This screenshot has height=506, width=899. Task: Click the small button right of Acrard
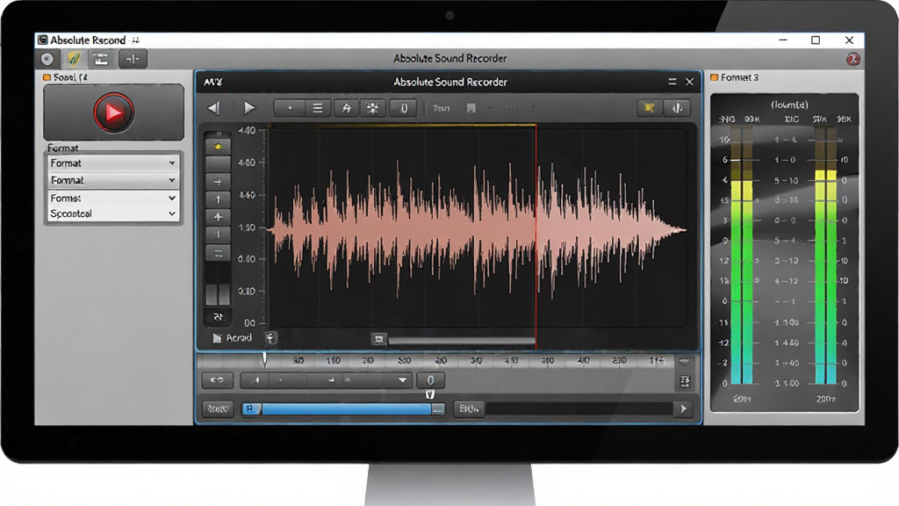click(x=270, y=338)
